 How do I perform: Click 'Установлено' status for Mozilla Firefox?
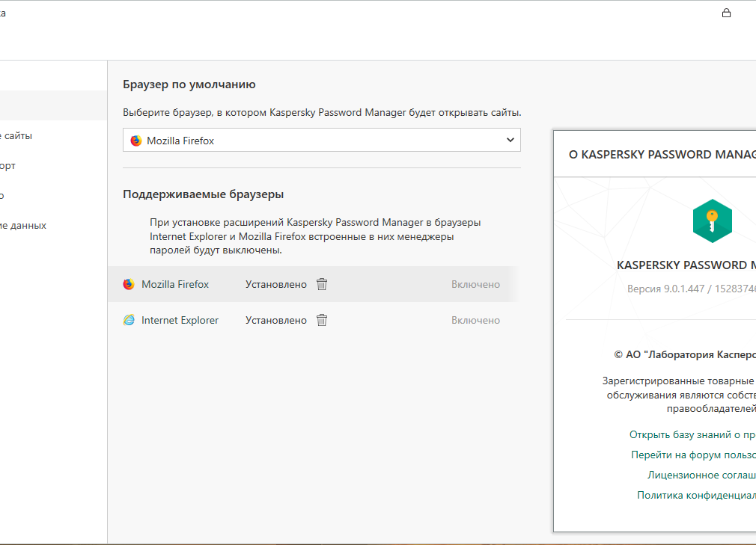tap(275, 285)
